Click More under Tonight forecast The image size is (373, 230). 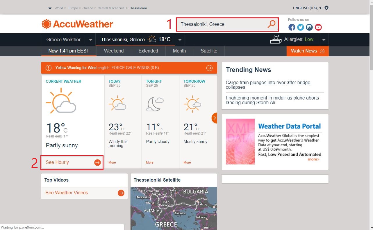pos(150,162)
